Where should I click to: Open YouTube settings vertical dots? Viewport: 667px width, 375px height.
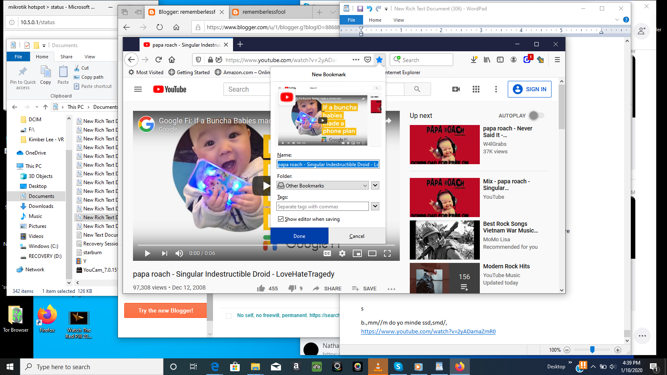point(496,89)
